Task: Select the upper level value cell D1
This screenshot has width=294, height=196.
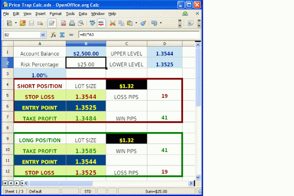Action: (x=165, y=52)
